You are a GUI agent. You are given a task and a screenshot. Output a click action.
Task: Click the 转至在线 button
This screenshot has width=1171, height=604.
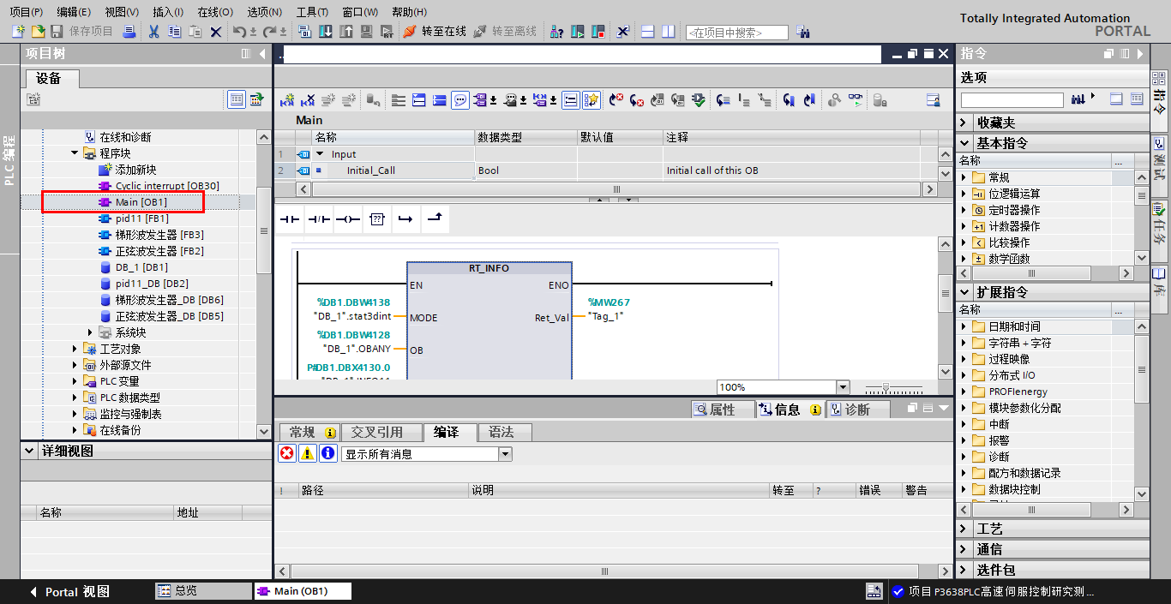(x=435, y=32)
